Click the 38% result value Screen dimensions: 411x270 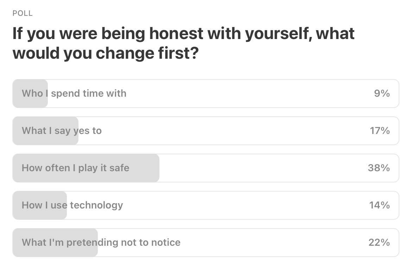point(379,168)
